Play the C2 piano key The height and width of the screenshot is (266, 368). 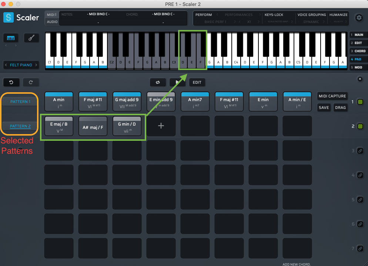click(112, 63)
